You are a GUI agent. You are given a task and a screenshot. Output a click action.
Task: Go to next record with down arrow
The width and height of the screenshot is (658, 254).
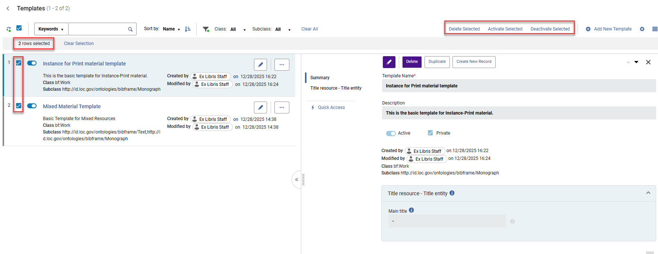636,62
